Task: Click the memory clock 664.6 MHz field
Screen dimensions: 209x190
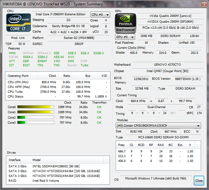Action: [x=138, y=101]
